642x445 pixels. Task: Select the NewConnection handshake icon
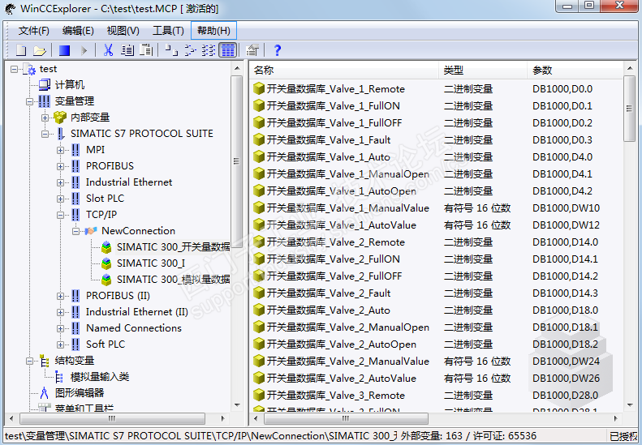[x=91, y=231]
